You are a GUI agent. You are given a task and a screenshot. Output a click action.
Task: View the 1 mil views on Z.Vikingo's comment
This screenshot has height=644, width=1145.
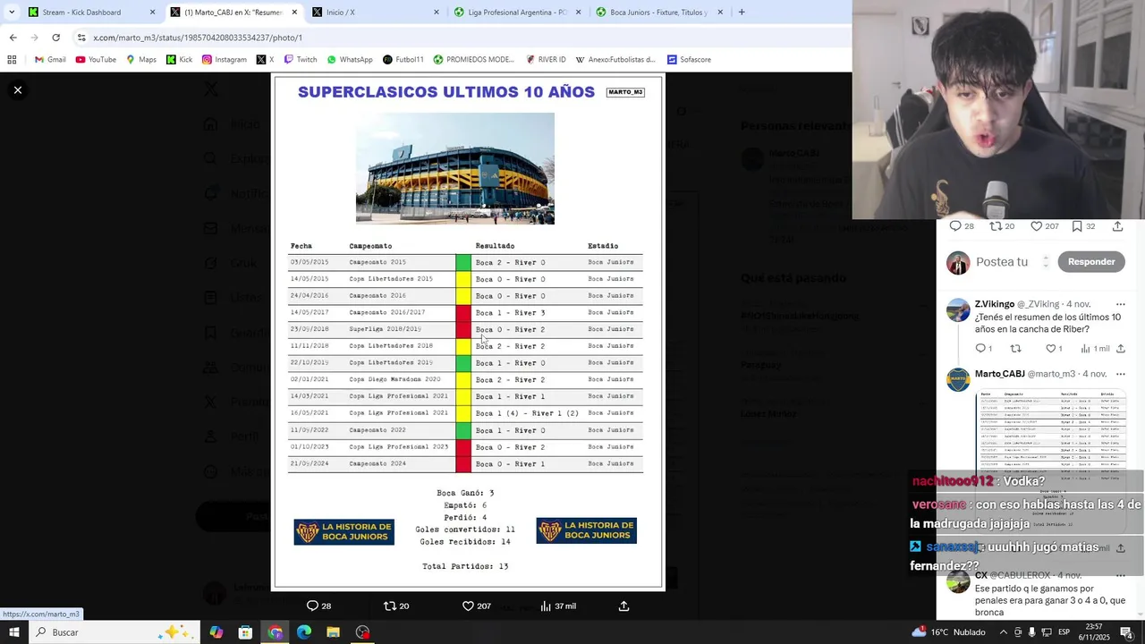click(1095, 348)
